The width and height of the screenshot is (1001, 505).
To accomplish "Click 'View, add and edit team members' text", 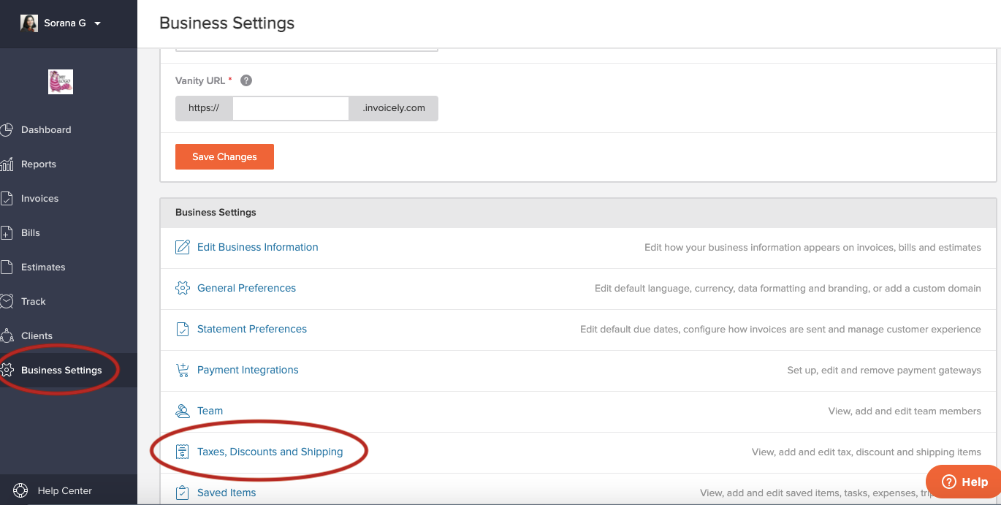I will [x=905, y=411].
